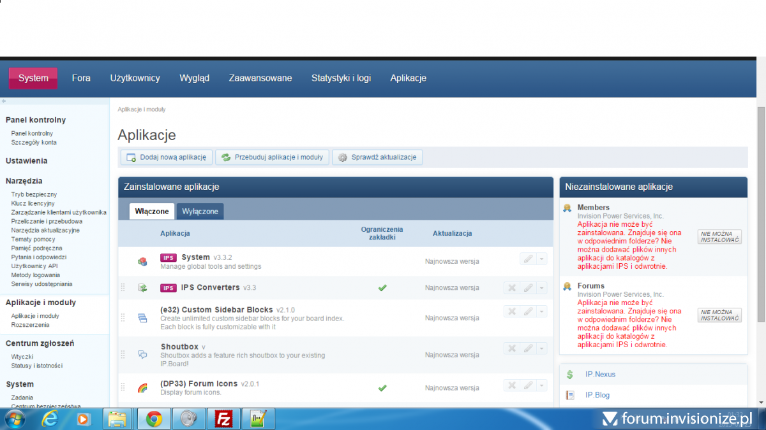Switch to the Wyłączone tab

click(200, 211)
